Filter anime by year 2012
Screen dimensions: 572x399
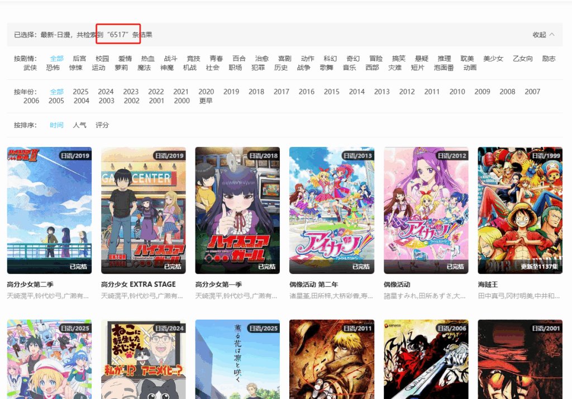[x=407, y=92]
